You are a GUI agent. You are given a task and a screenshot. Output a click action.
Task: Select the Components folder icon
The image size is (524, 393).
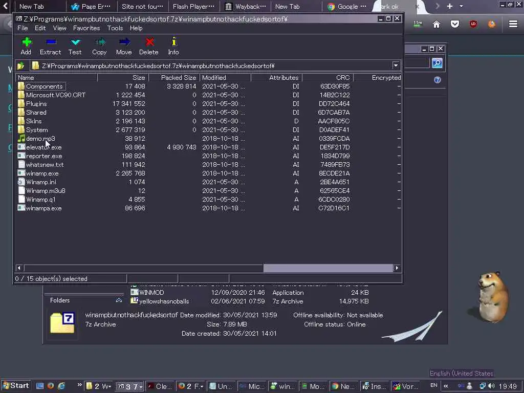pos(21,86)
